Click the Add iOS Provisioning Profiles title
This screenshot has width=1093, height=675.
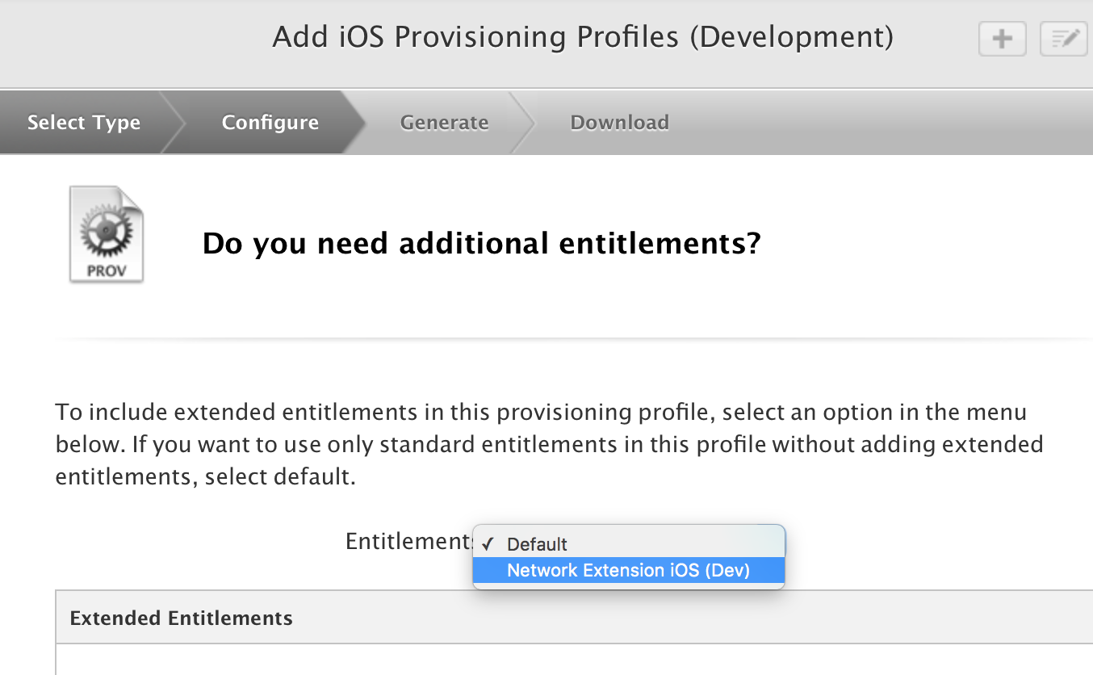[x=583, y=37]
